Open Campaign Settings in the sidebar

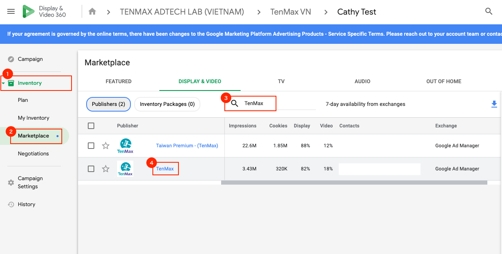click(30, 183)
